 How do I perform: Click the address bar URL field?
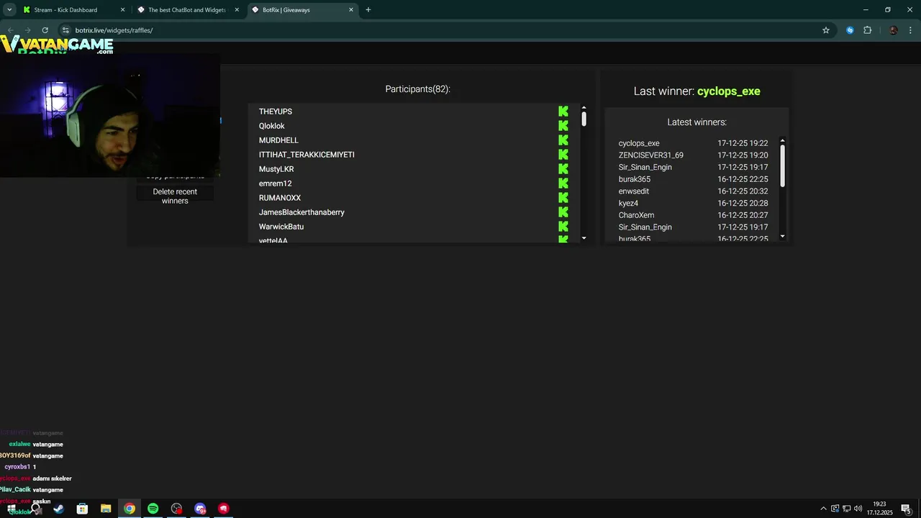(446, 30)
